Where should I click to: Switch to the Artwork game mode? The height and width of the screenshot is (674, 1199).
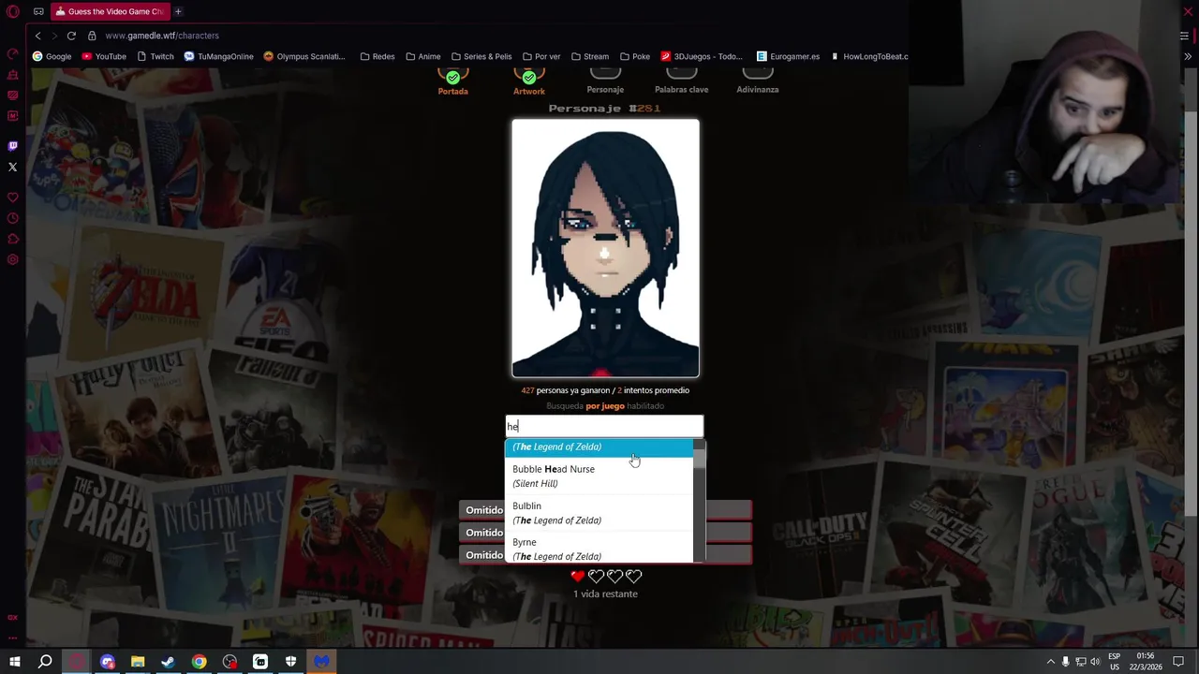(x=528, y=82)
